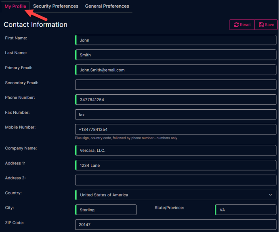The width and height of the screenshot is (279, 232).
Task: Click the Company Name field
Action: [176, 150]
